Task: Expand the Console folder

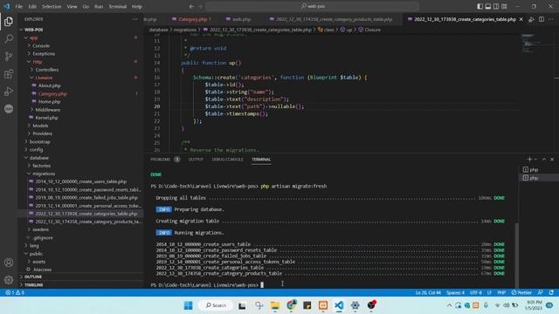Action: point(80,45)
